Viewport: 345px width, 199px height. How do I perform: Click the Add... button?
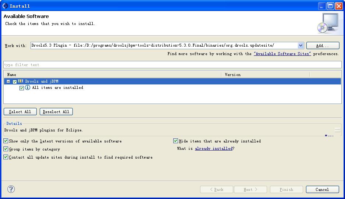[x=323, y=46]
